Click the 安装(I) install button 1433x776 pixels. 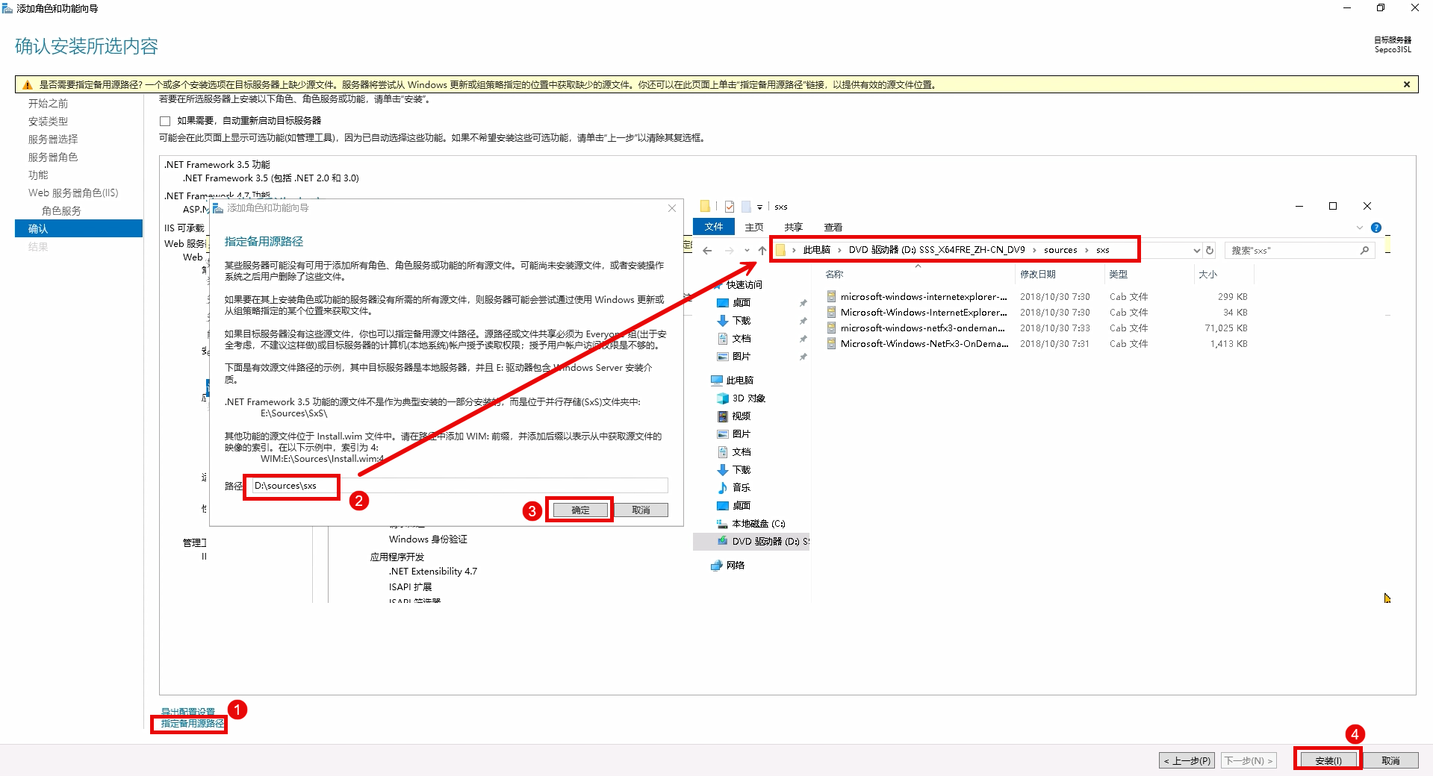[x=1328, y=760]
